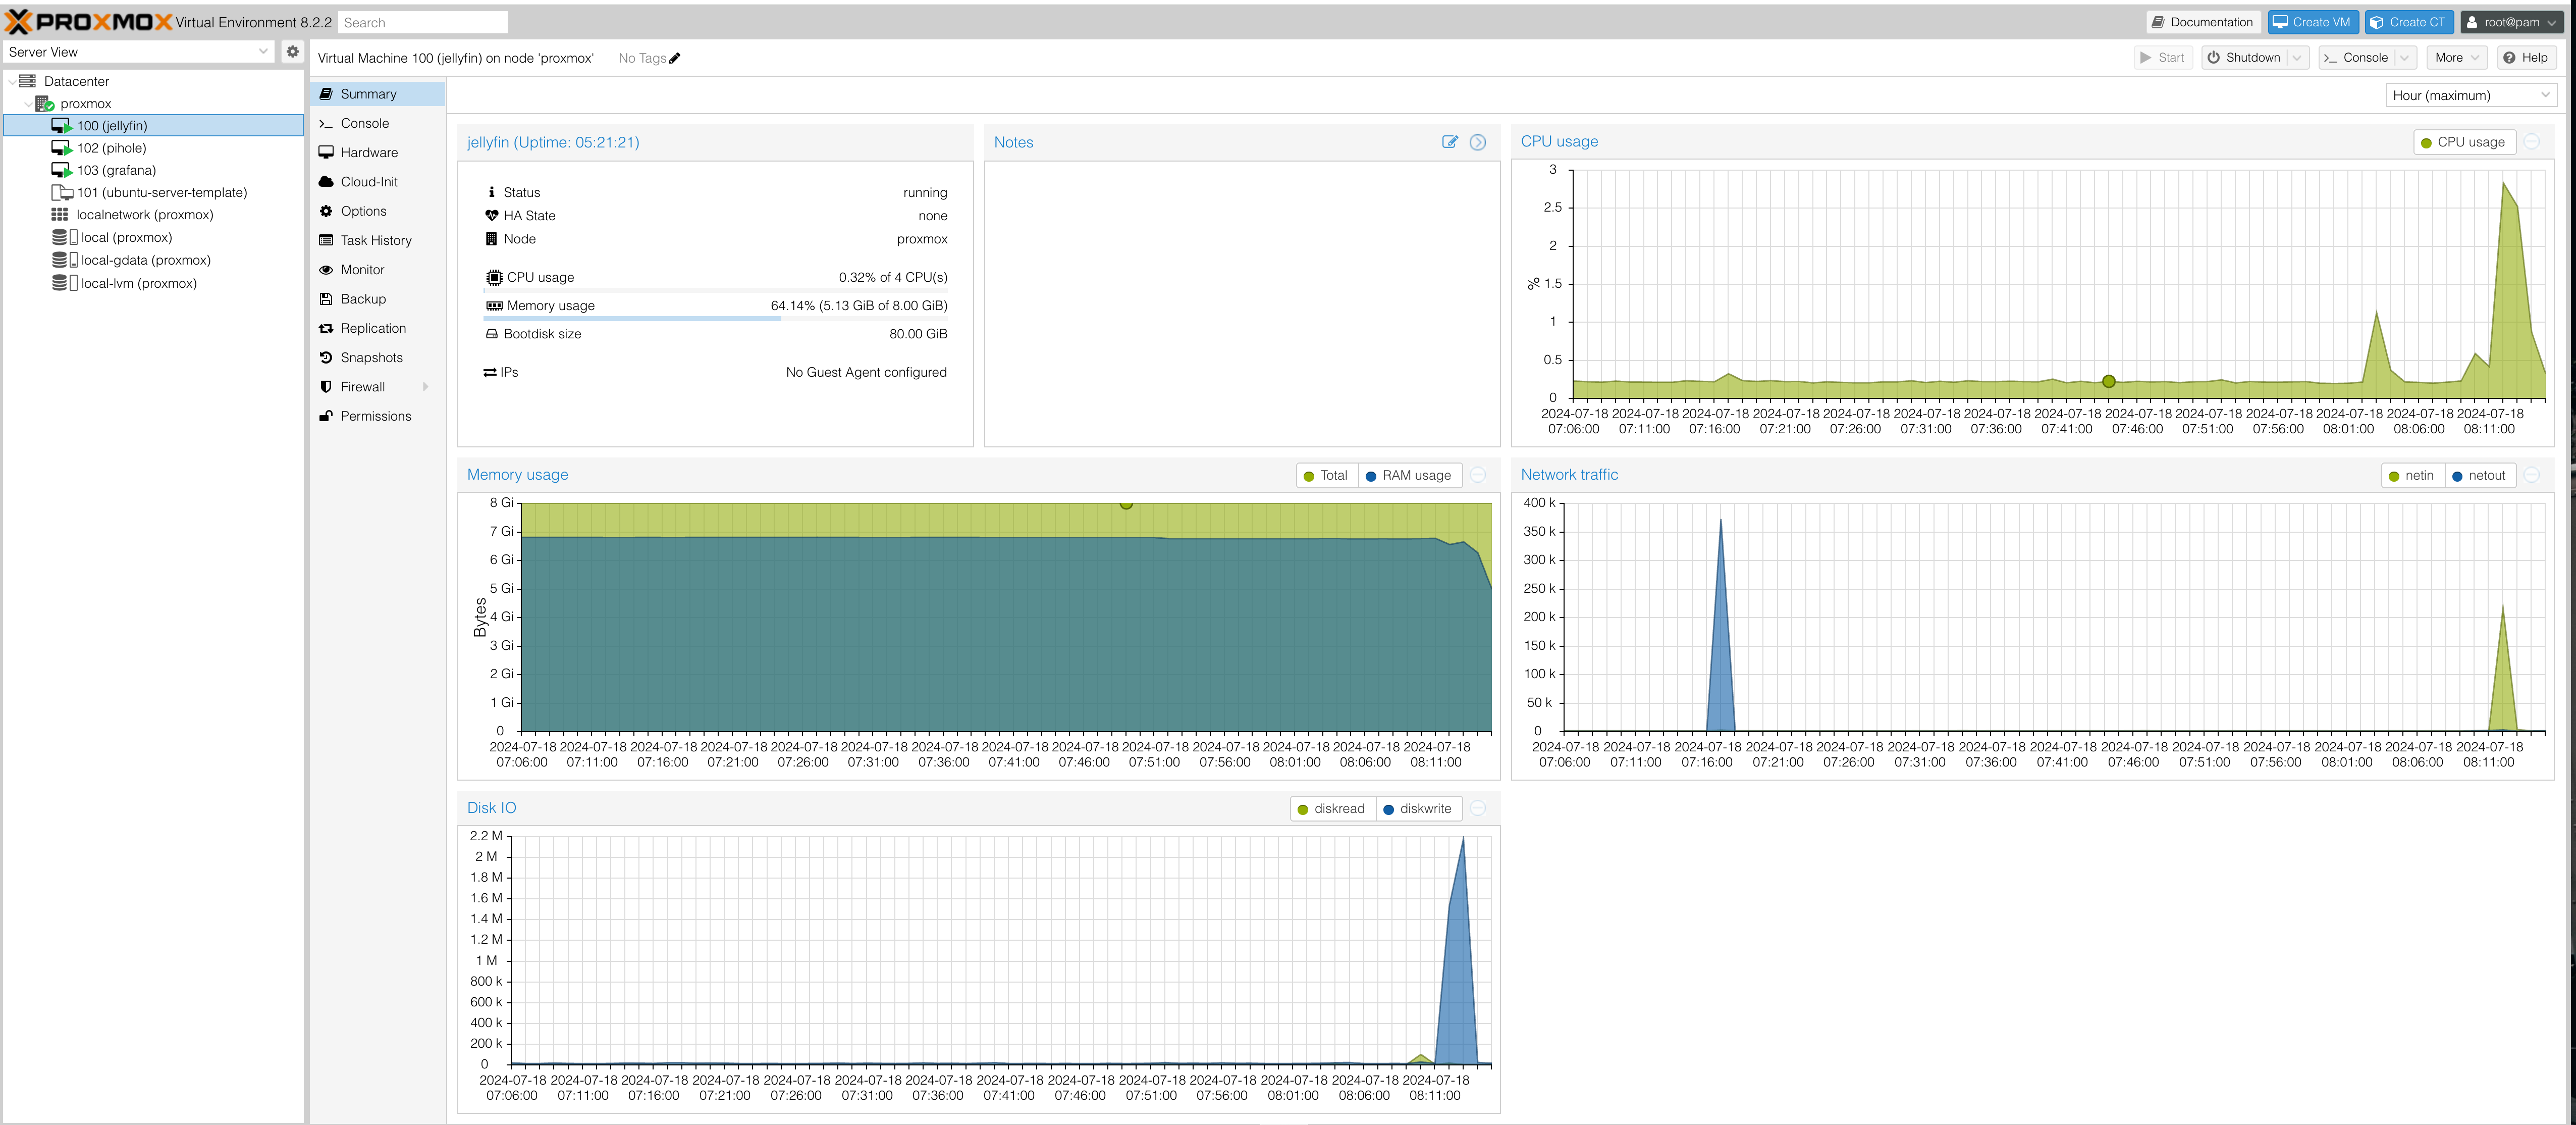Open Hour (maximum) timeframe dropdown
Viewport: 2576px width, 1125px height.
click(x=2545, y=95)
